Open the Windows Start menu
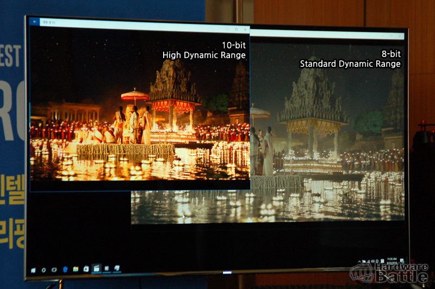The height and width of the screenshot is (289, 435). (33, 270)
